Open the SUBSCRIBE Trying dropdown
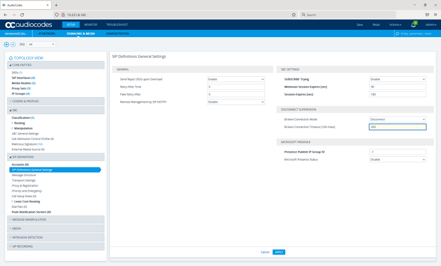This screenshot has height=266, width=441. [x=397, y=79]
